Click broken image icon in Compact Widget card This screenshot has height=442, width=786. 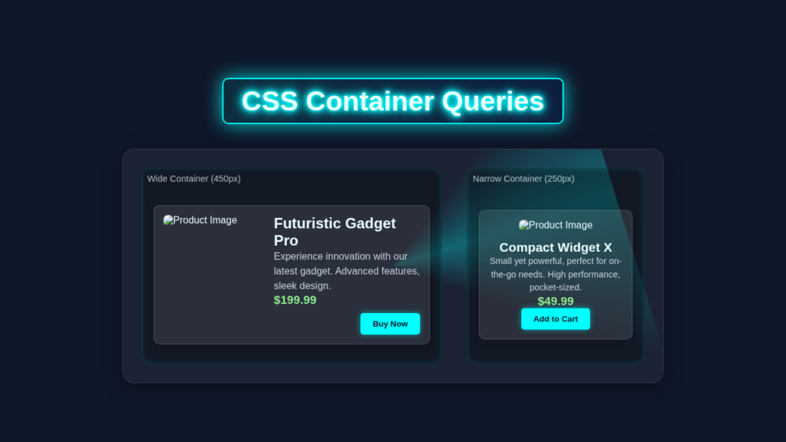point(523,225)
